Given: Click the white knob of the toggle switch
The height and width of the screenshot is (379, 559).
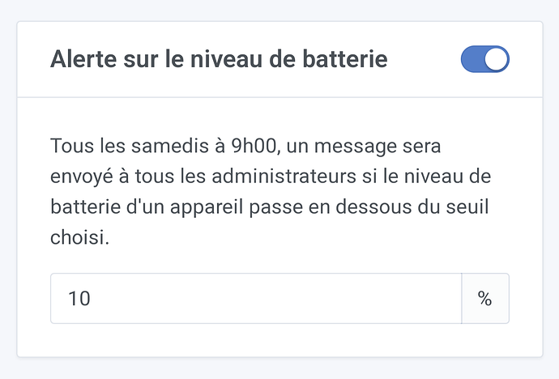Looking at the screenshot, I should click(496, 59).
